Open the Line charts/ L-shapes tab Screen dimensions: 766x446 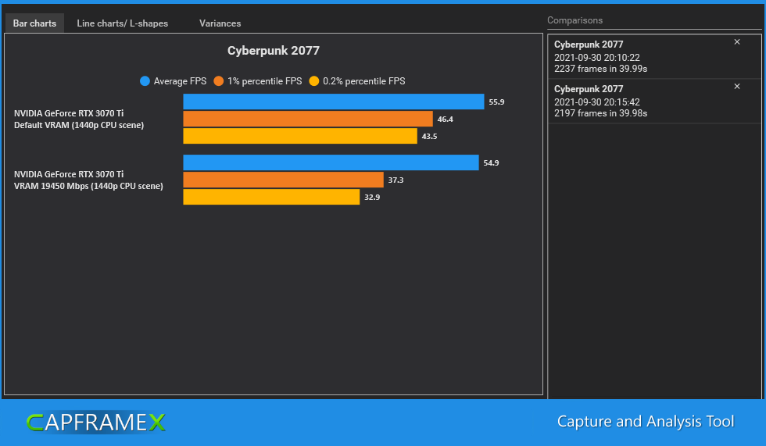pos(122,23)
